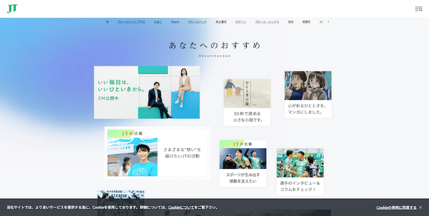The height and width of the screenshot is (216, 429).
Task: Click the 30秒で読める小さな小説です text
Action: click(x=248, y=117)
